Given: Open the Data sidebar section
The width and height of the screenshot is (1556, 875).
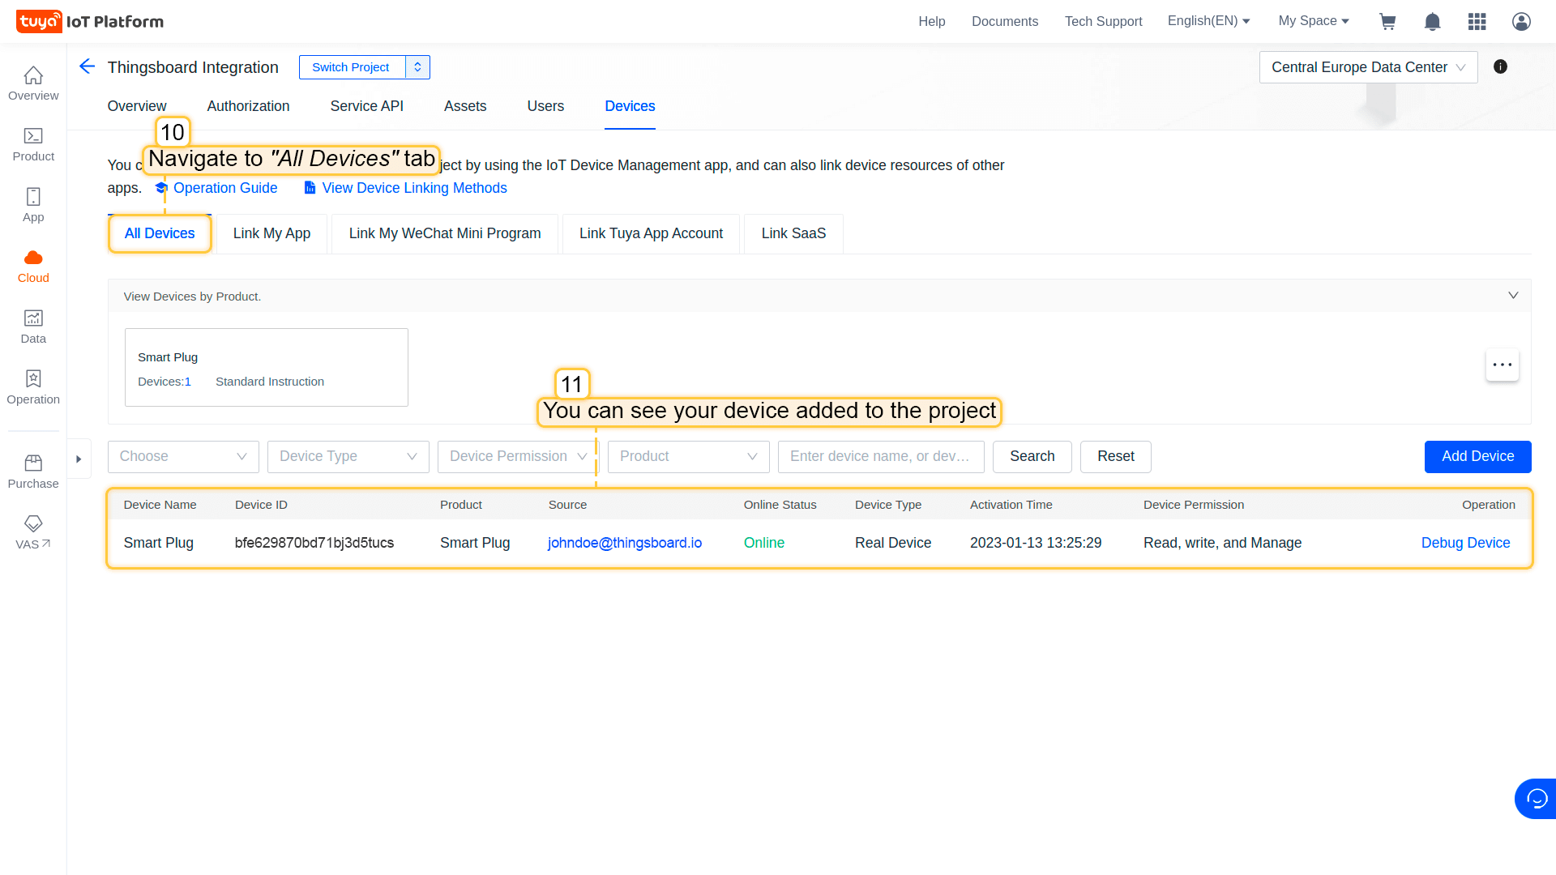Looking at the screenshot, I should [x=33, y=327].
